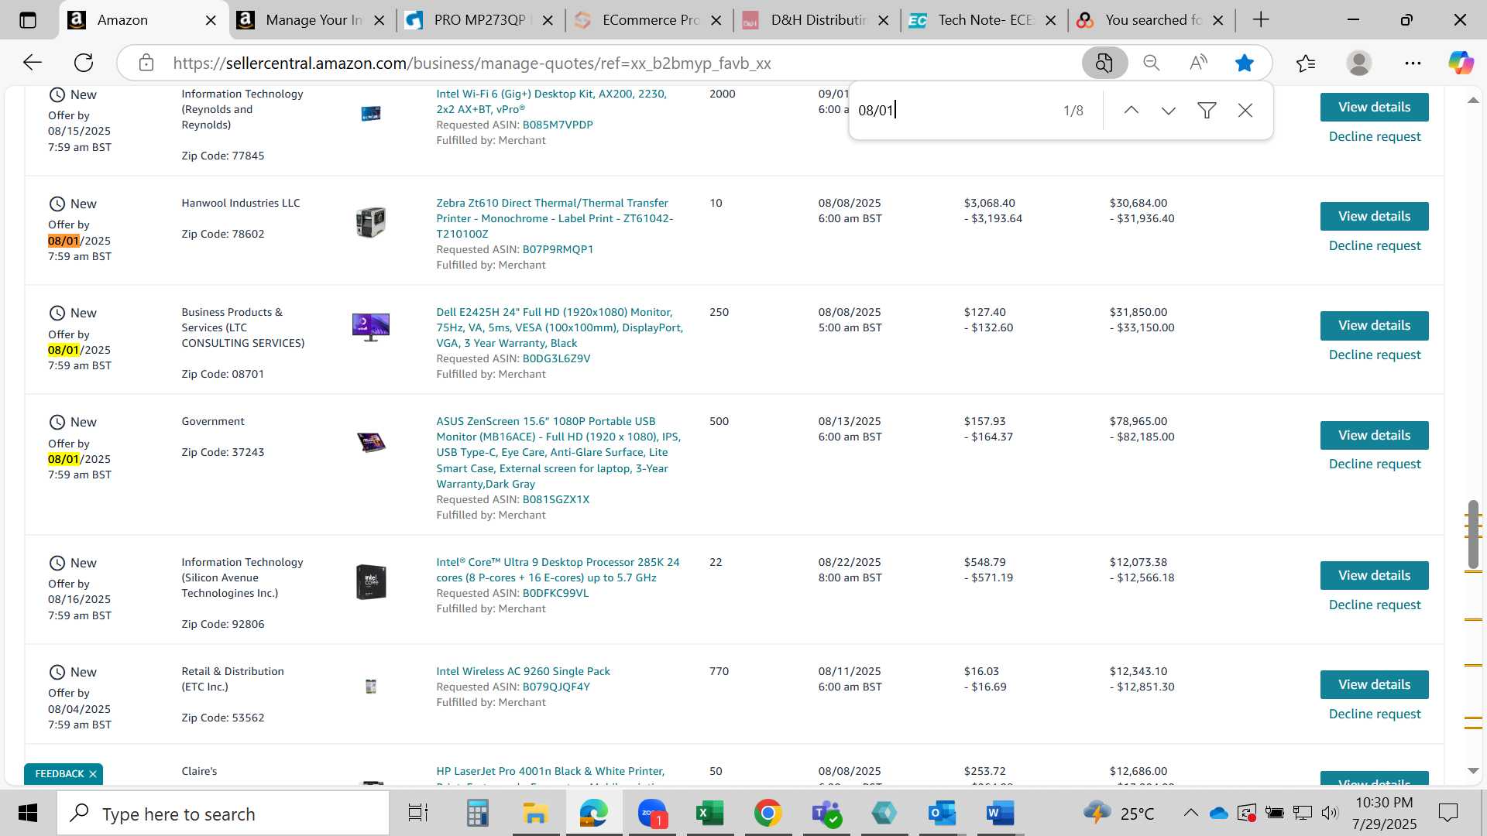Viewport: 1487px width, 836px height.
Task: Click the zoom out magnifier icon
Action: pos(1152,63)
